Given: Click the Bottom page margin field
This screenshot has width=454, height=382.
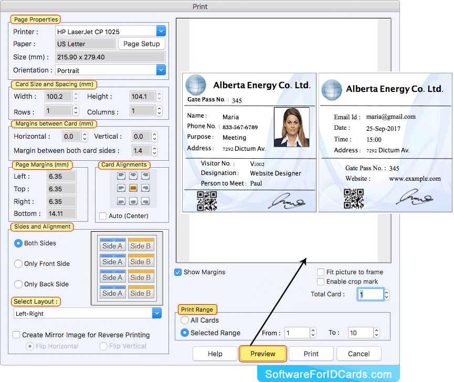Looking at the screenshot, I should (x=62, y=214).
